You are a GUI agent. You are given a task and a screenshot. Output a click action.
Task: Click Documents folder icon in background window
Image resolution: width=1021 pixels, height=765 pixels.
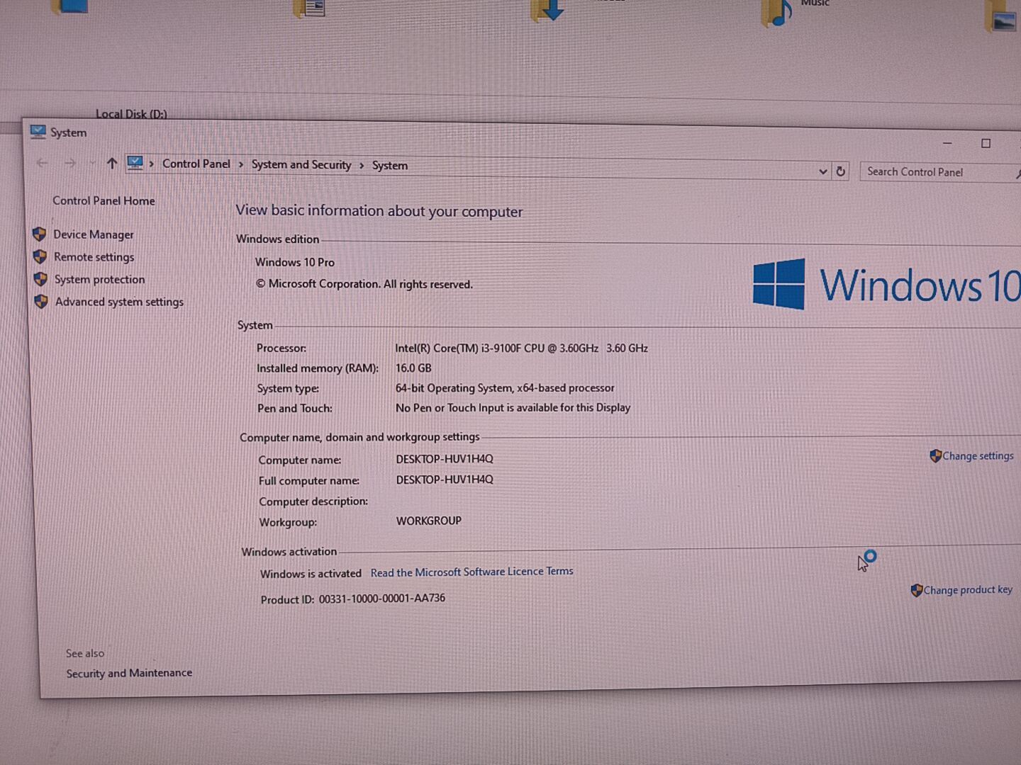pos(309,8)
